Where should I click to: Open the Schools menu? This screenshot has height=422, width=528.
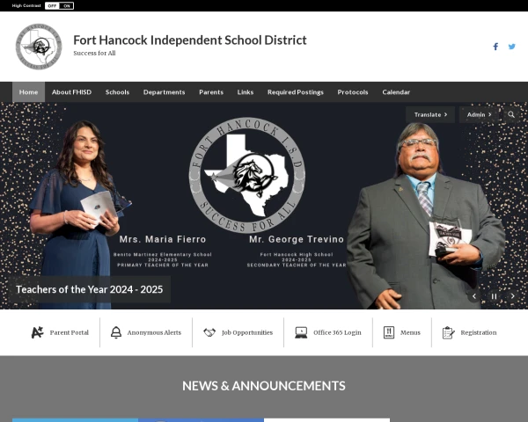[x=117, y=91]
